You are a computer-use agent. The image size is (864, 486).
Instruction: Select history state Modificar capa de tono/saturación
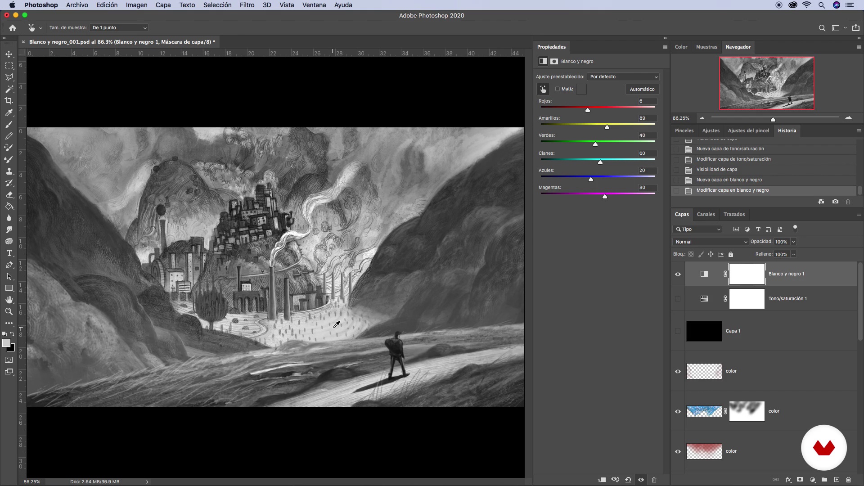click(733, 159)
